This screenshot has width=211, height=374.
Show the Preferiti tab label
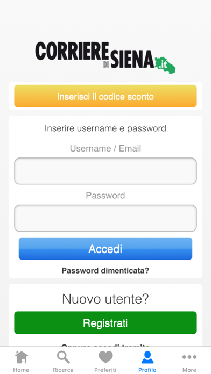105,370
